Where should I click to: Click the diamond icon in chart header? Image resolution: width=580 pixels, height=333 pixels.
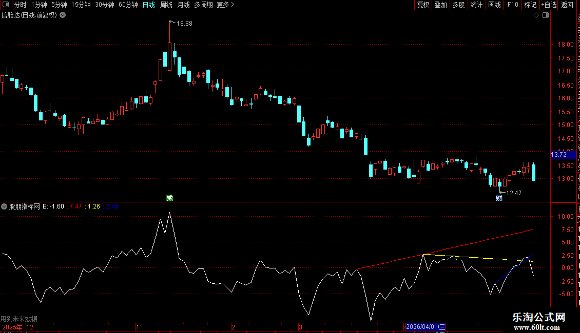536,15
